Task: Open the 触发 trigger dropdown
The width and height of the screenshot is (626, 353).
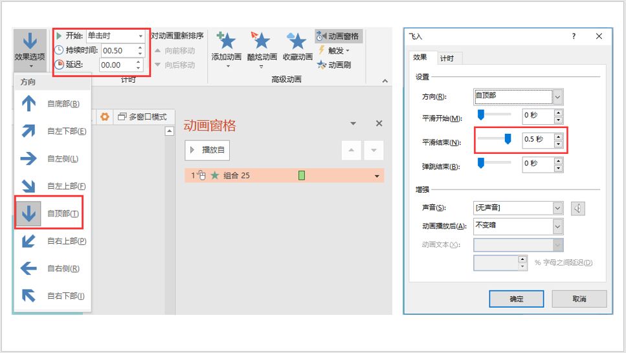Action: pyautogui.click(x=334, y=50)
